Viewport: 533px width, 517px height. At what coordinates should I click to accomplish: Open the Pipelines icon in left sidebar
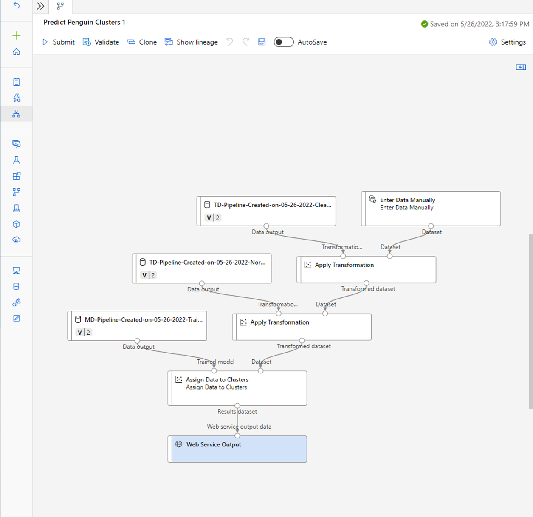(x=16, y=192)
